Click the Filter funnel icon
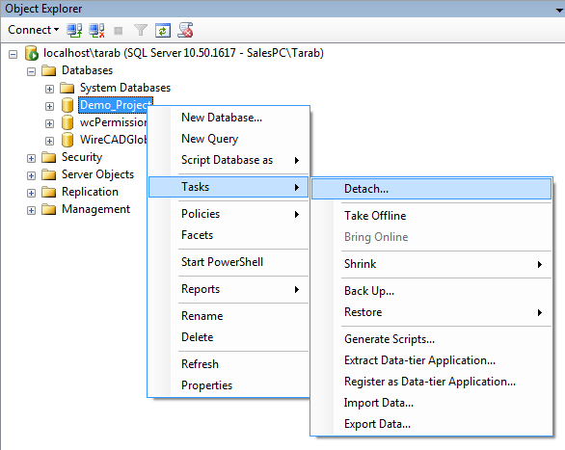 tap(141, 30)
